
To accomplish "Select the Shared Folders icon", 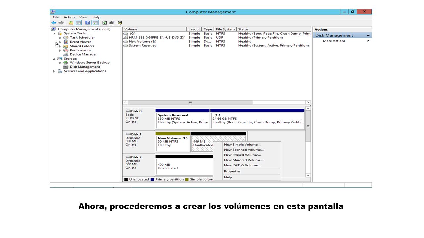I will pyautogui.click(x=66, y=46).
